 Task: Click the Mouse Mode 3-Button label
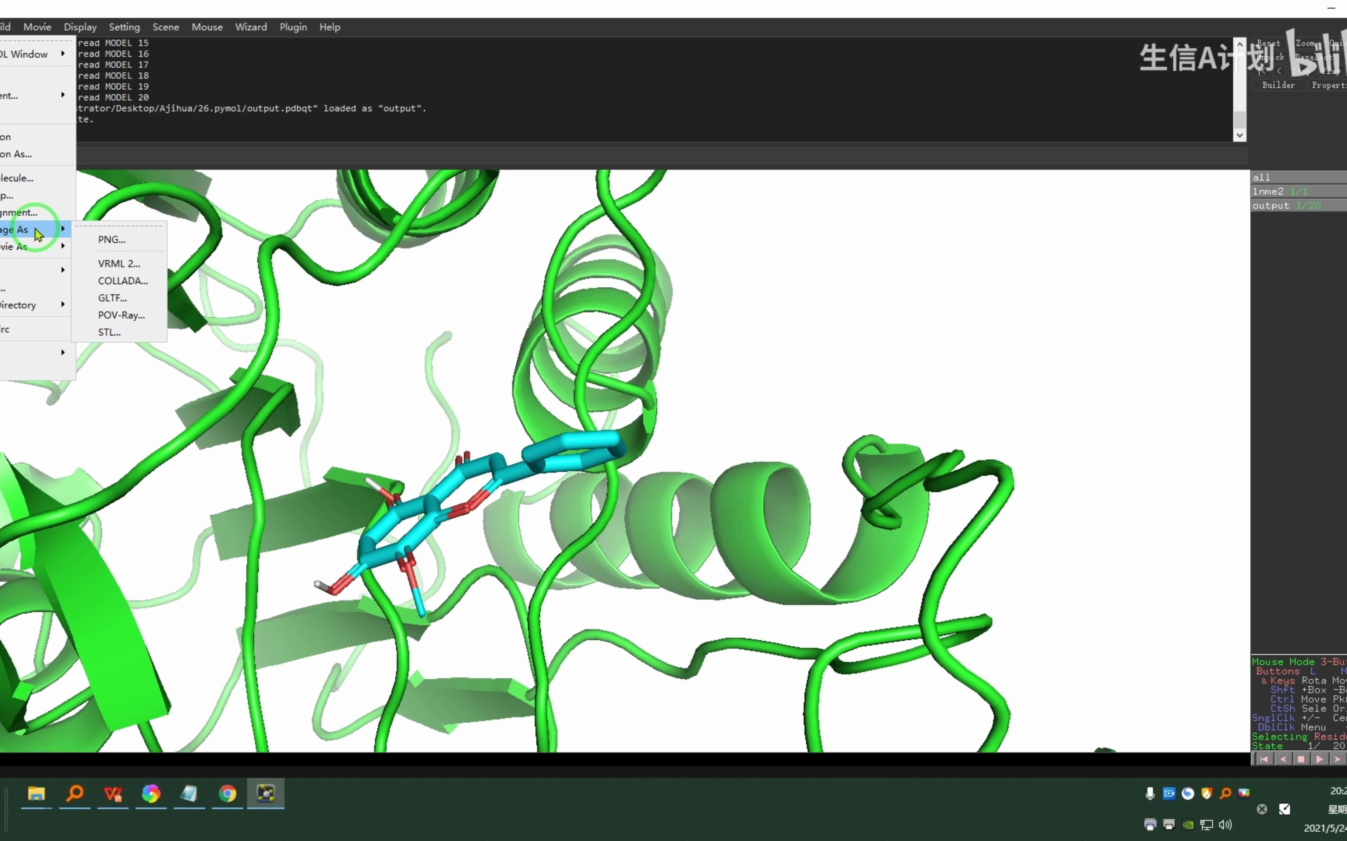[1299, 662]
